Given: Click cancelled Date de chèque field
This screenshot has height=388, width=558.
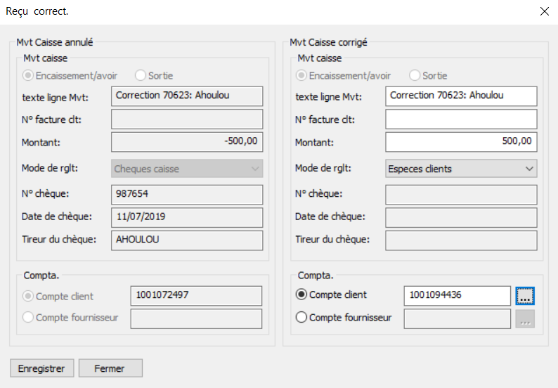Looking at the screenshot, I should click(187, 217).
